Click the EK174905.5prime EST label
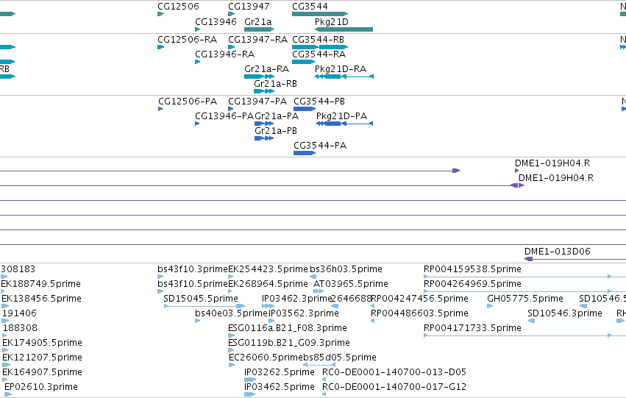 tap(43, 343)
